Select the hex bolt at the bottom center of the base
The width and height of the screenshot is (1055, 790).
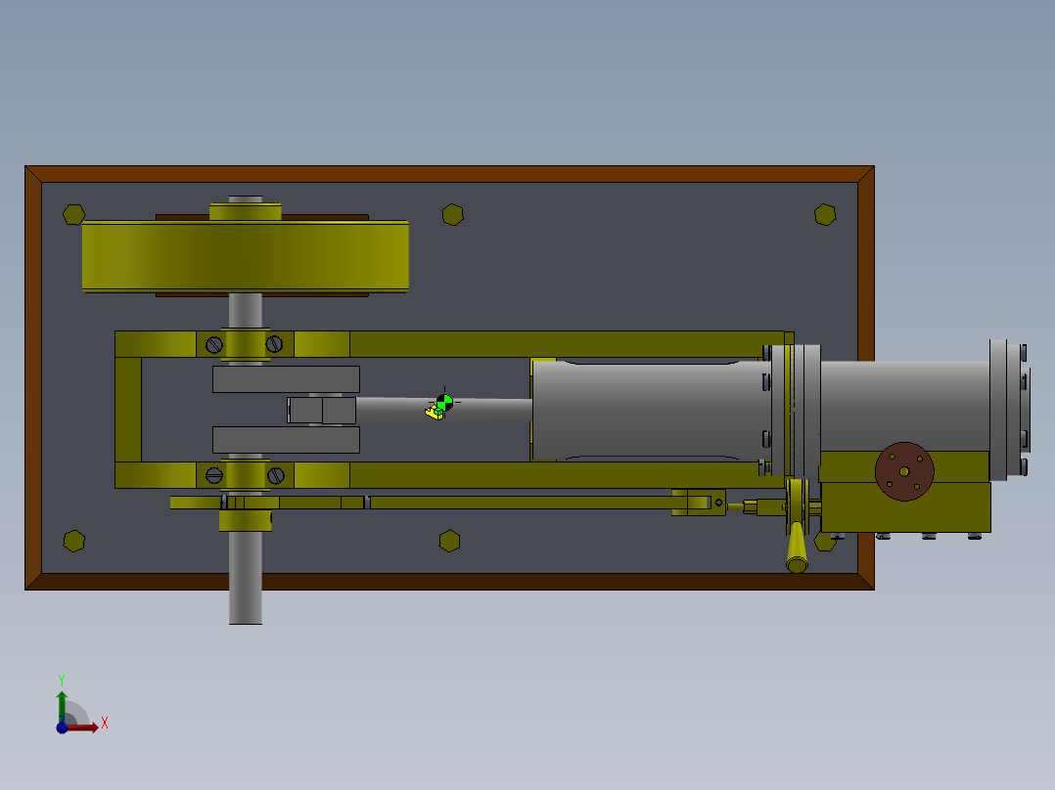(x=449, y=541)
